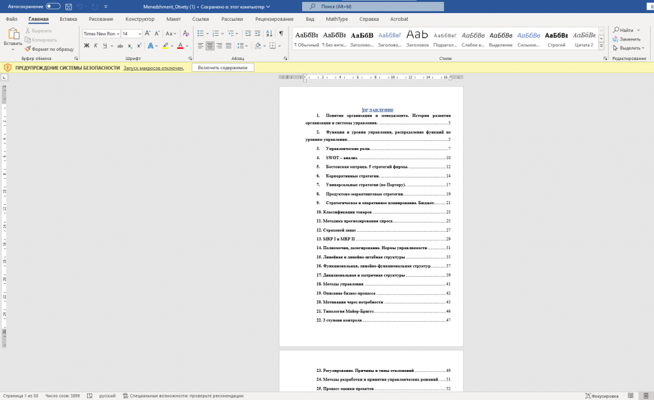Click the Save icon in title bar

pyautogui.click(x=67, y=6)
